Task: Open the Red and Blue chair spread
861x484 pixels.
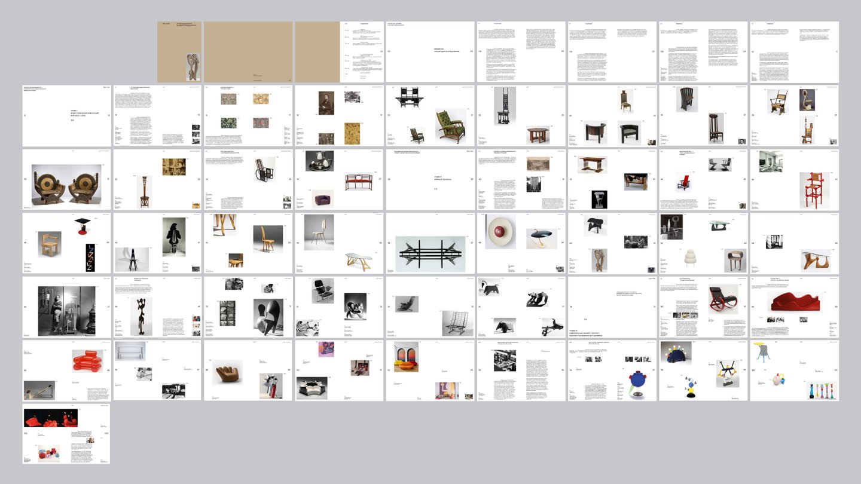Action: [x=703, y=180]
